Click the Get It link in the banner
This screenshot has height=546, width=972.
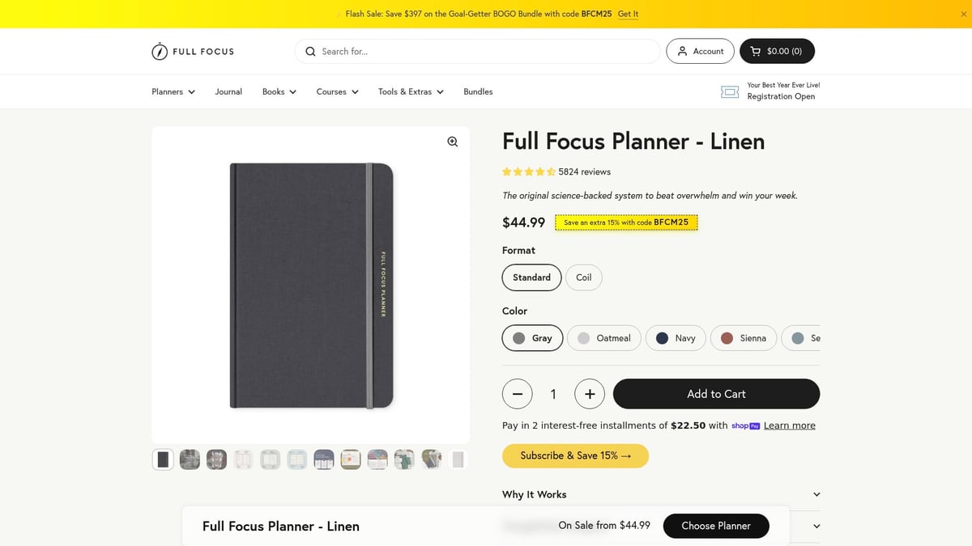point(628,14)
